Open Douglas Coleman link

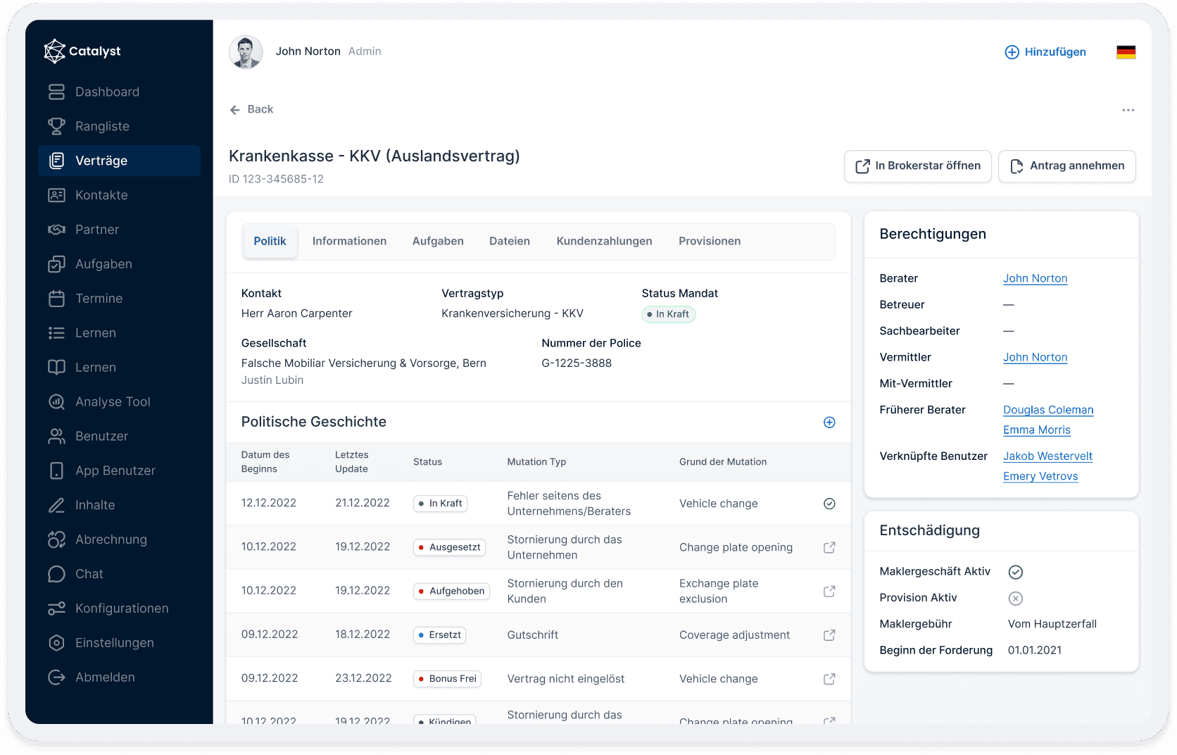point(1048,411)
